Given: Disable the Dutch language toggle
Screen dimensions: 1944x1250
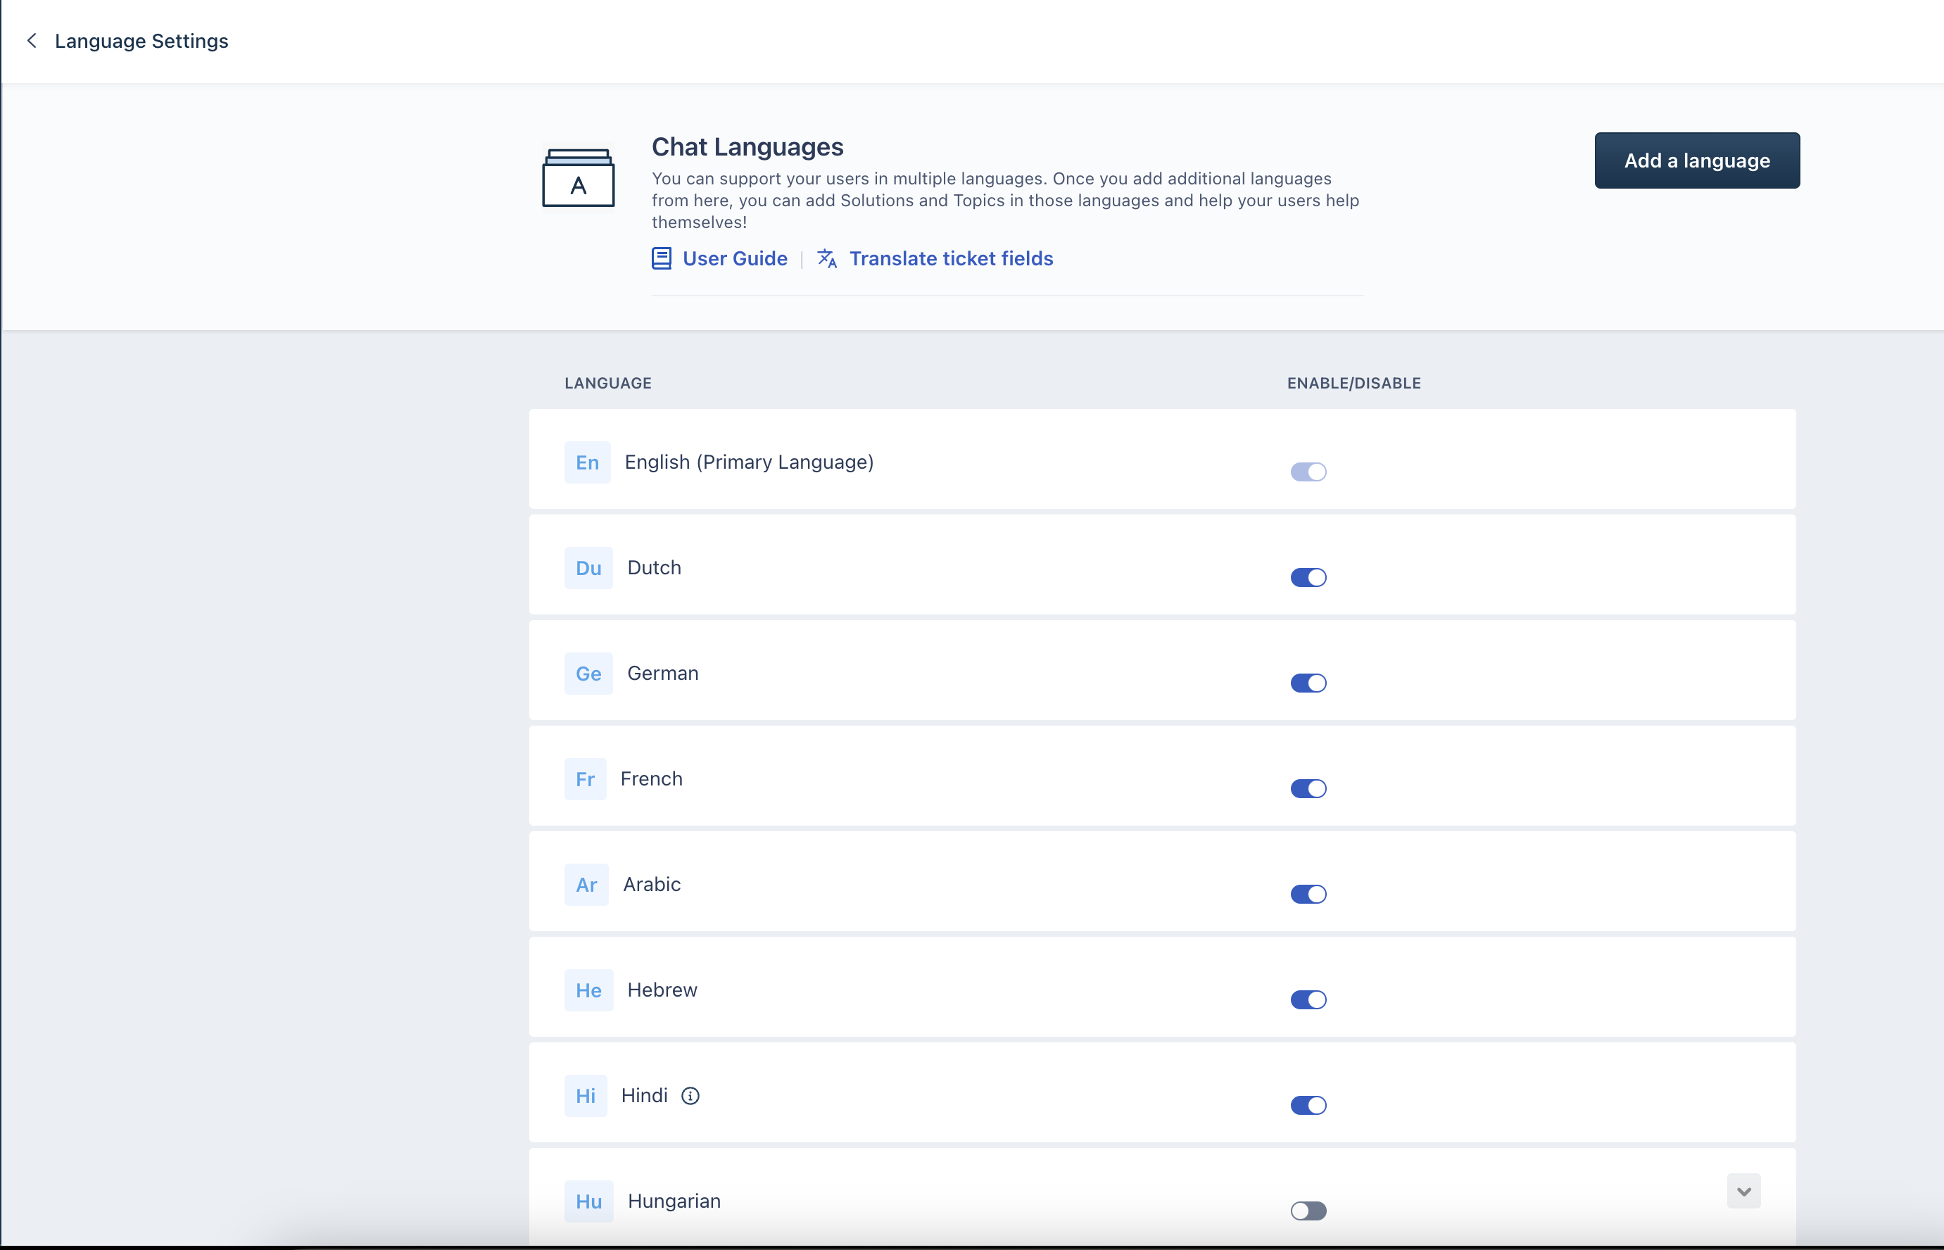Looking at the screenshot, I should pyautogui.click(x=1308, y=577).
